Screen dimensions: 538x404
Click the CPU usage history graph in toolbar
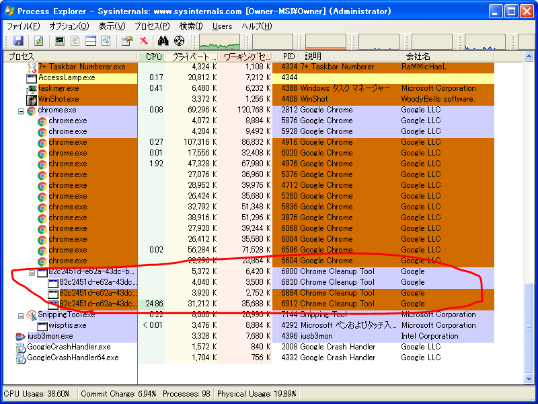pos(220,42)
